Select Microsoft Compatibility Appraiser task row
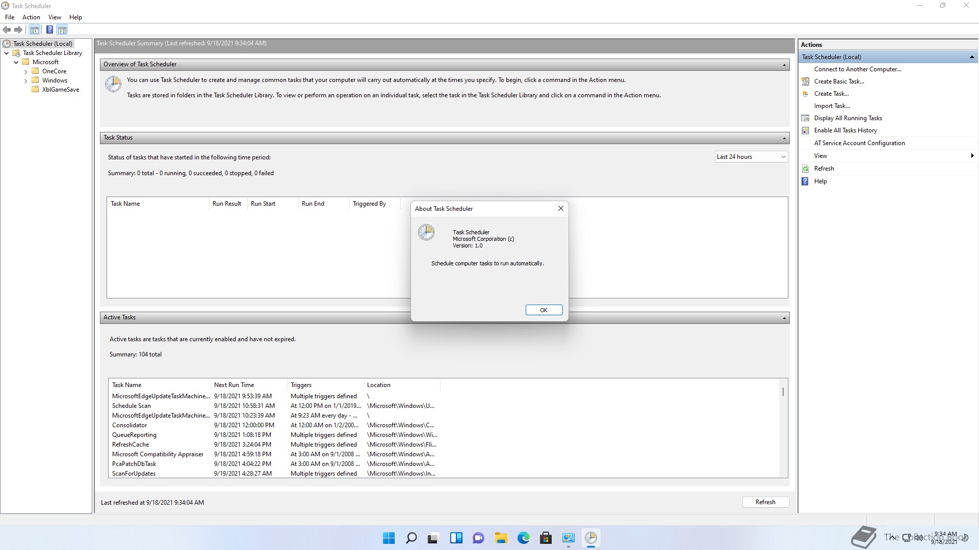 tap(275, 454)
